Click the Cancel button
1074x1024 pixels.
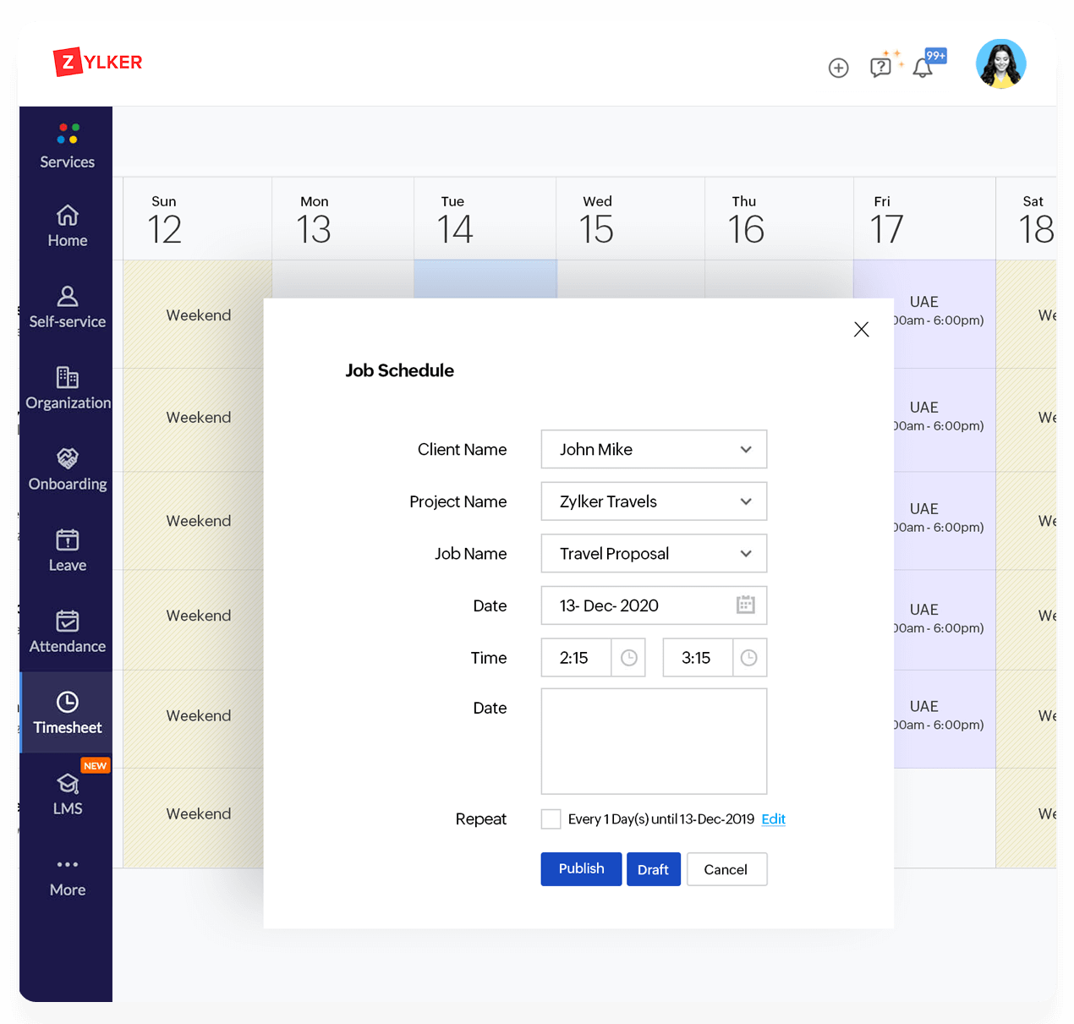(726, 869)
